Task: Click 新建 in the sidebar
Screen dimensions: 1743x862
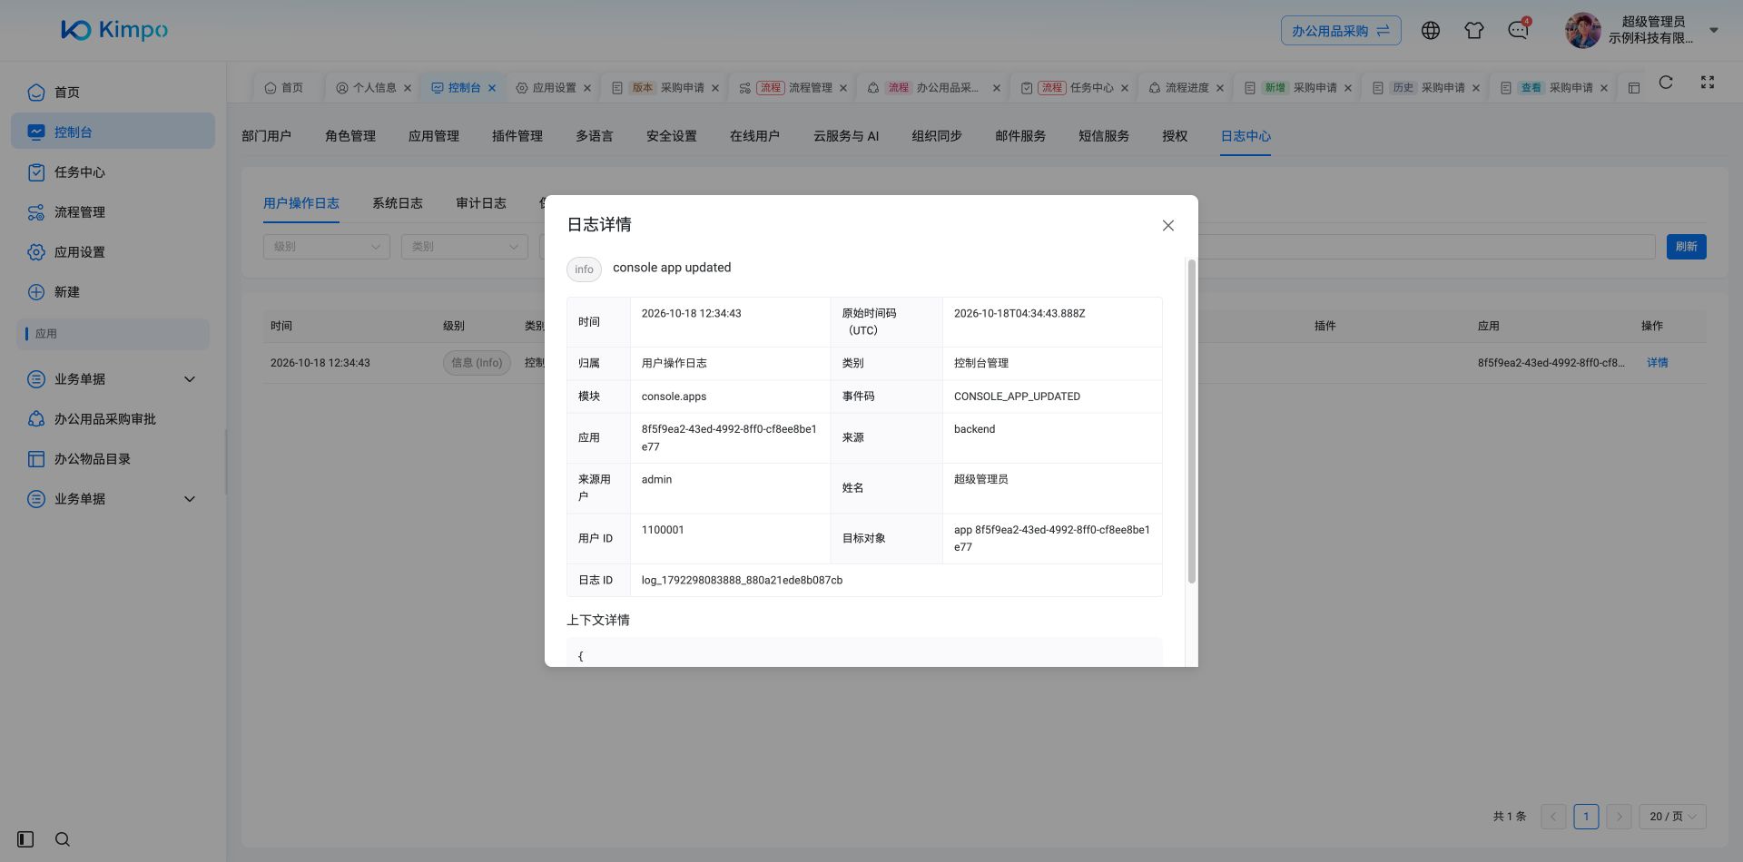Action: 113,292
